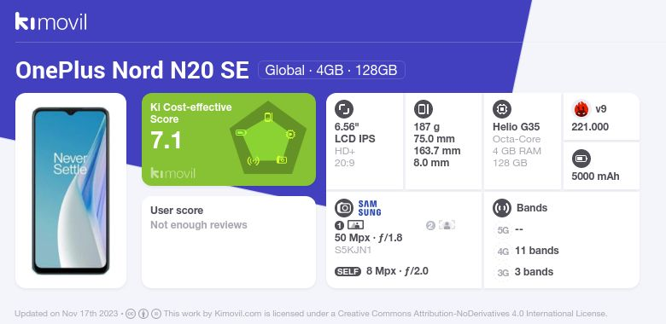Select the second camera 2 indicator

[x=441, y=225]
